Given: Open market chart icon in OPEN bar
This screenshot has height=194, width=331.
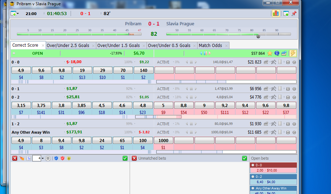Looking at the screenshot, I should tap(284, 53).
